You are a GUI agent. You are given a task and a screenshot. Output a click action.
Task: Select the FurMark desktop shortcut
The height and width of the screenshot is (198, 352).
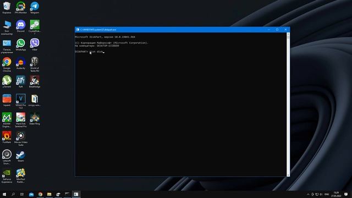[x=7, y=137]
